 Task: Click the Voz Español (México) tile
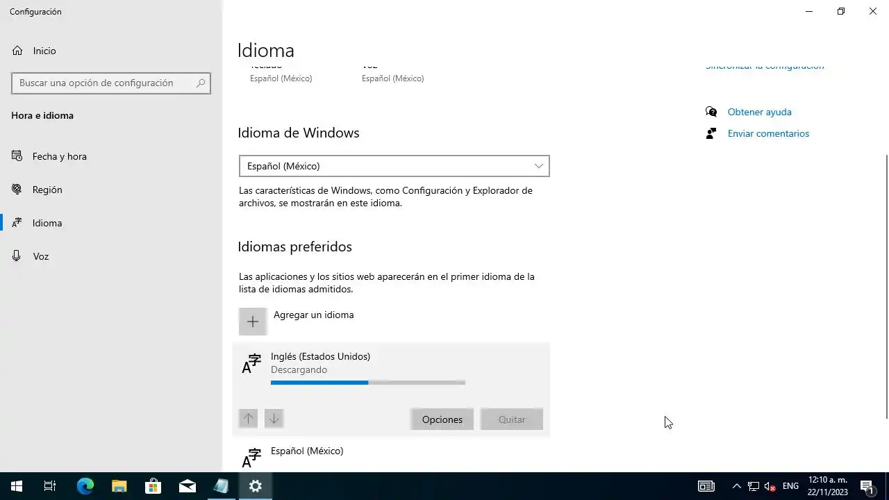pyautogui.click(x=393, y=74)
